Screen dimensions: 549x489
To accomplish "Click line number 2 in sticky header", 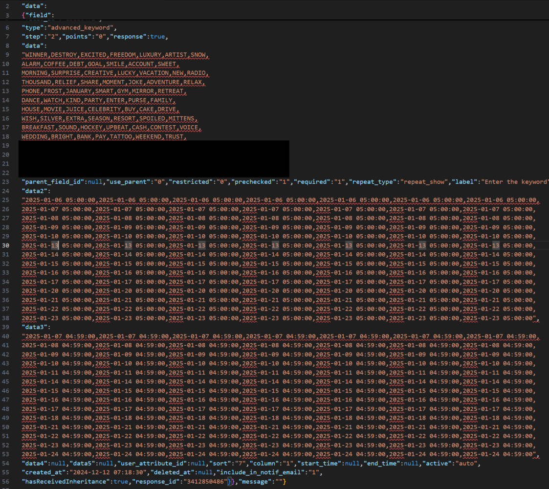I will 7,6.
